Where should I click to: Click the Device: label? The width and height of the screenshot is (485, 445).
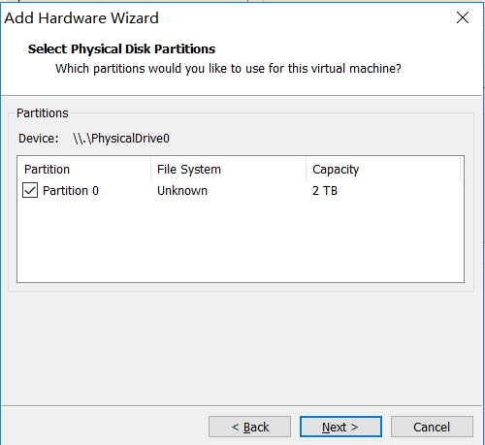pyautogui.click(x=39, y=139)
